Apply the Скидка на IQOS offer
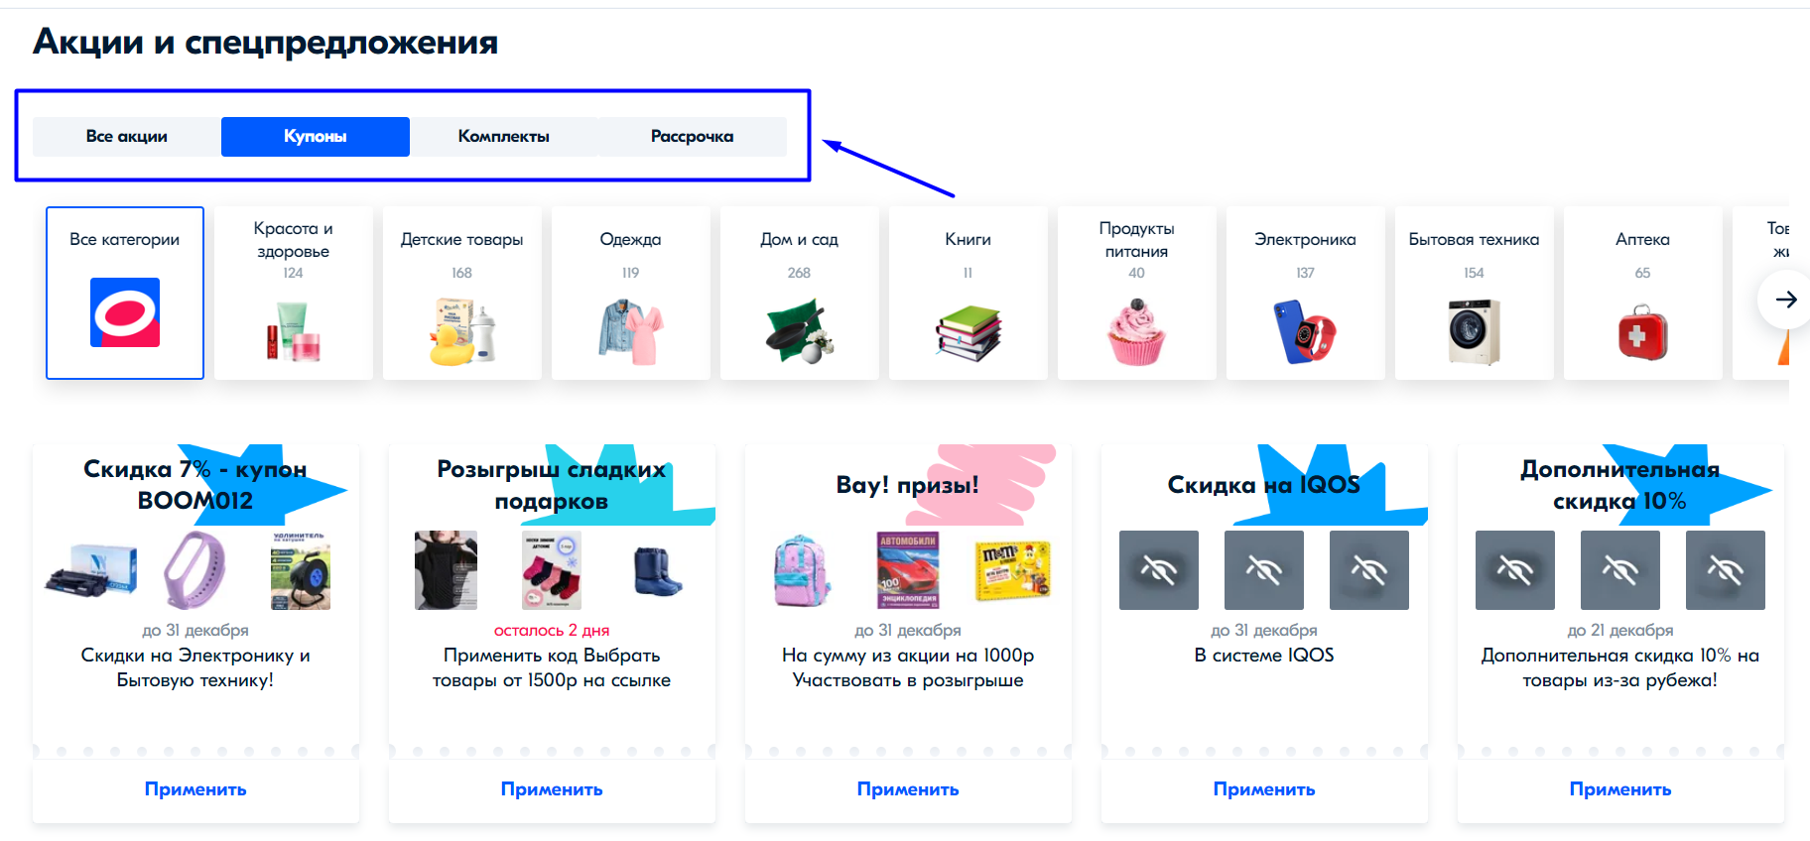1810x841 pixels. click(x=1264, y=789)
